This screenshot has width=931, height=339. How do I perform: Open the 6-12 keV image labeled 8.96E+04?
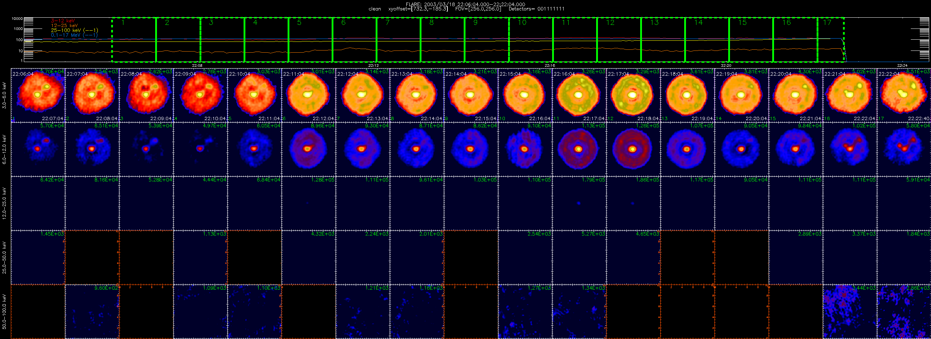tap(309, 149)
